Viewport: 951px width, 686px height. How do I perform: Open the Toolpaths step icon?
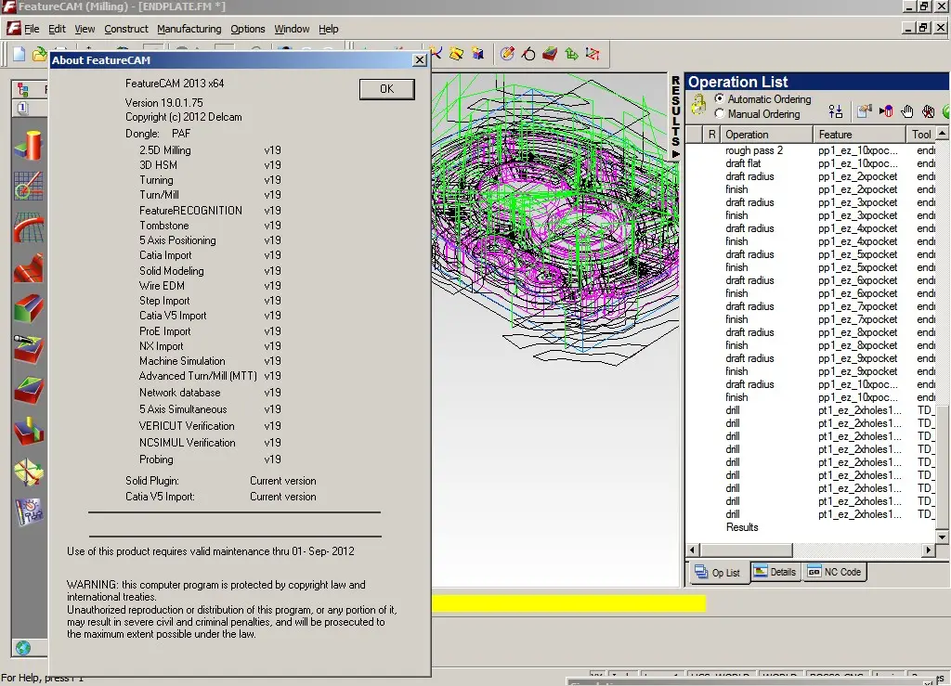(x=29, y=432)
